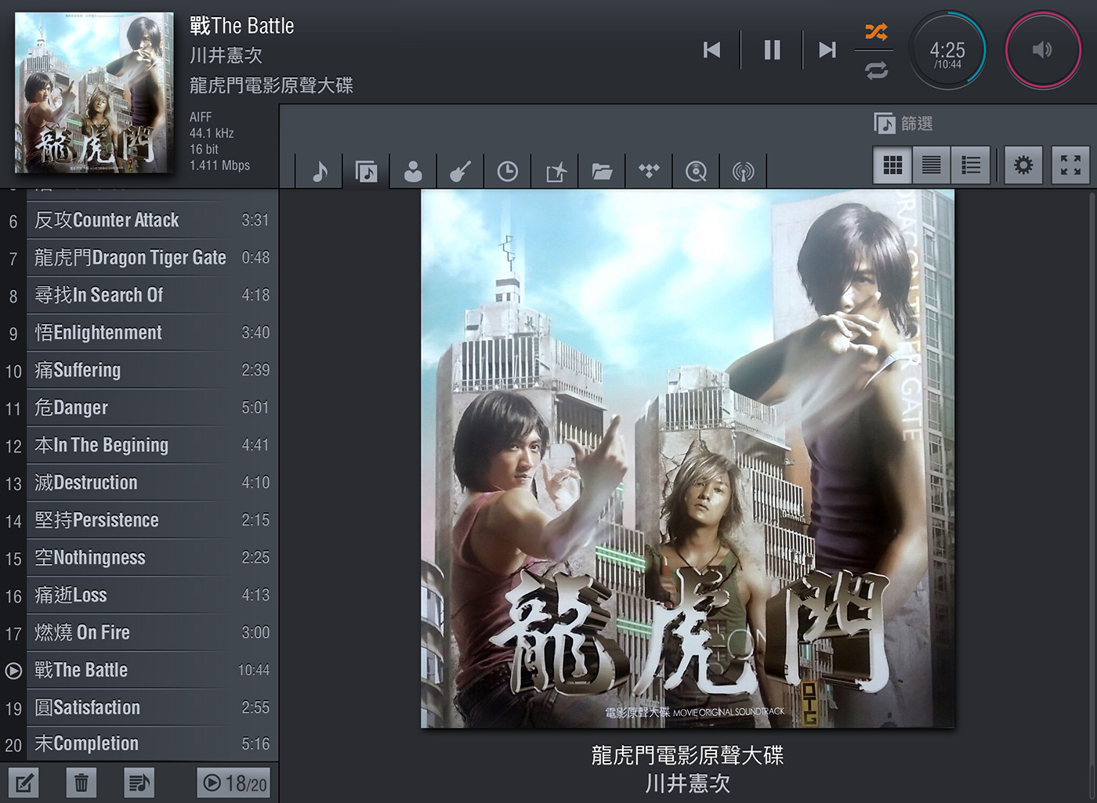Mute the volume speaker dial
Screen dimensions: 1097x803
coord(1042,50)
